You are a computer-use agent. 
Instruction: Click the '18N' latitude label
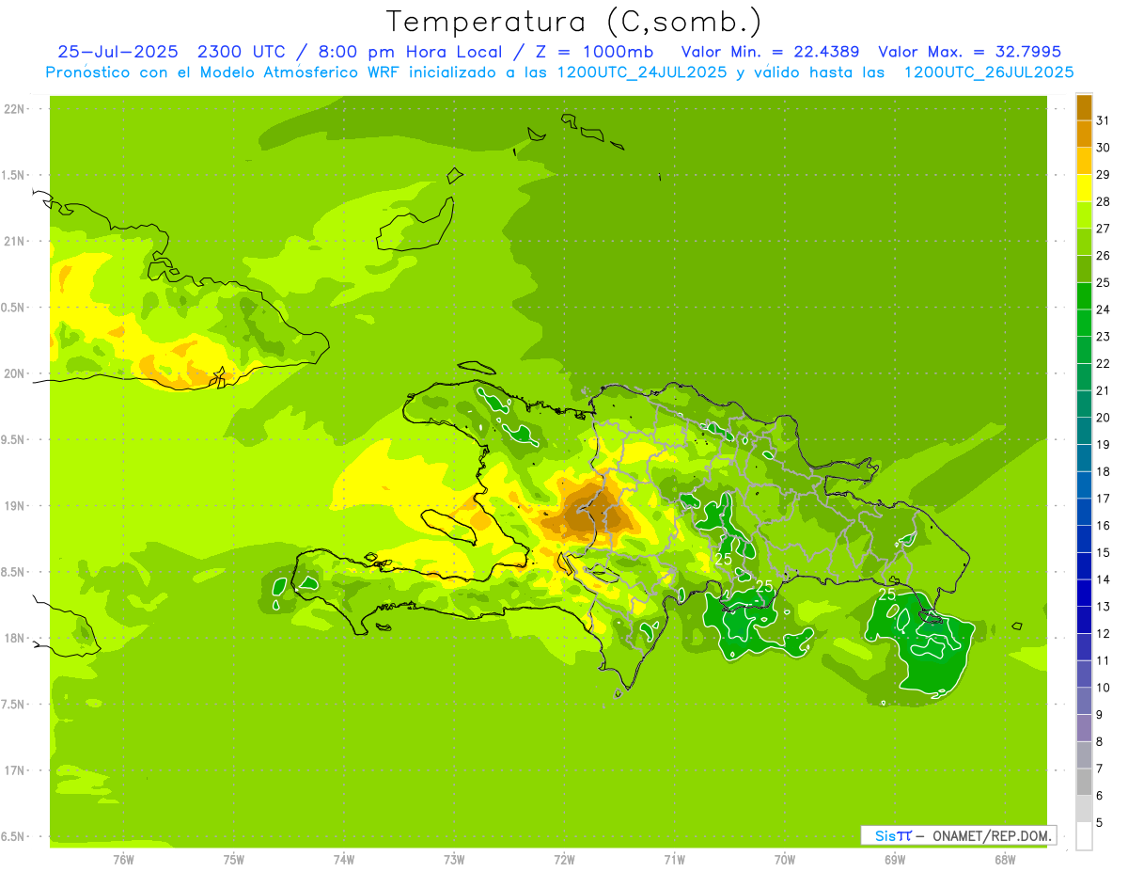(x=14, y=639)
